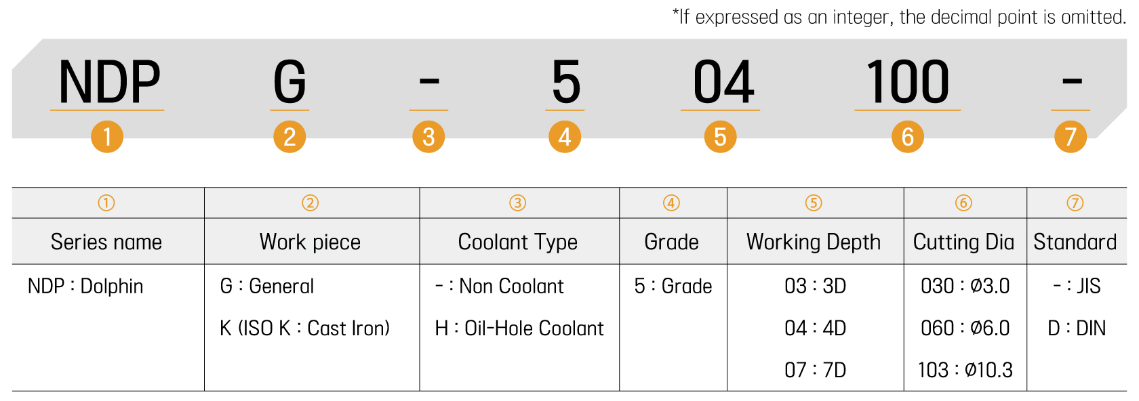Click outlined circle 1 in table header
The width and height of the screenshot is (1139, 401).
106,203
